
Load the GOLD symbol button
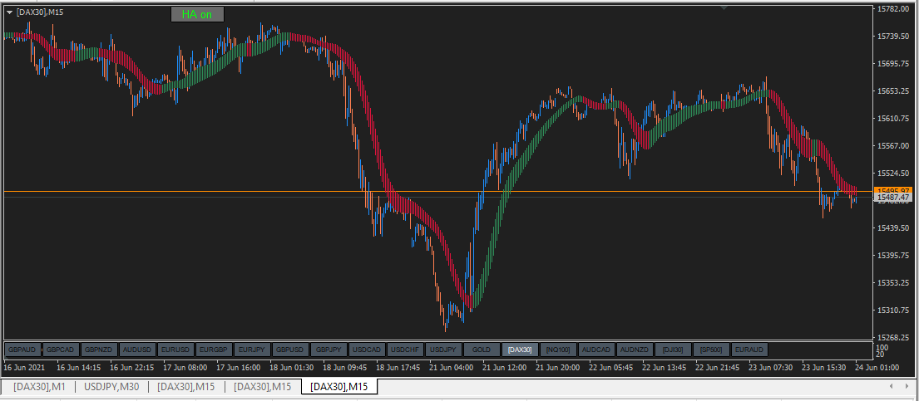482,350
